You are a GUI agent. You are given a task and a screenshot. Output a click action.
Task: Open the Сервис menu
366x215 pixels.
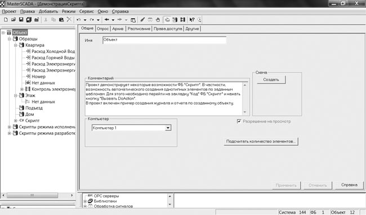[x=86, y=11]
